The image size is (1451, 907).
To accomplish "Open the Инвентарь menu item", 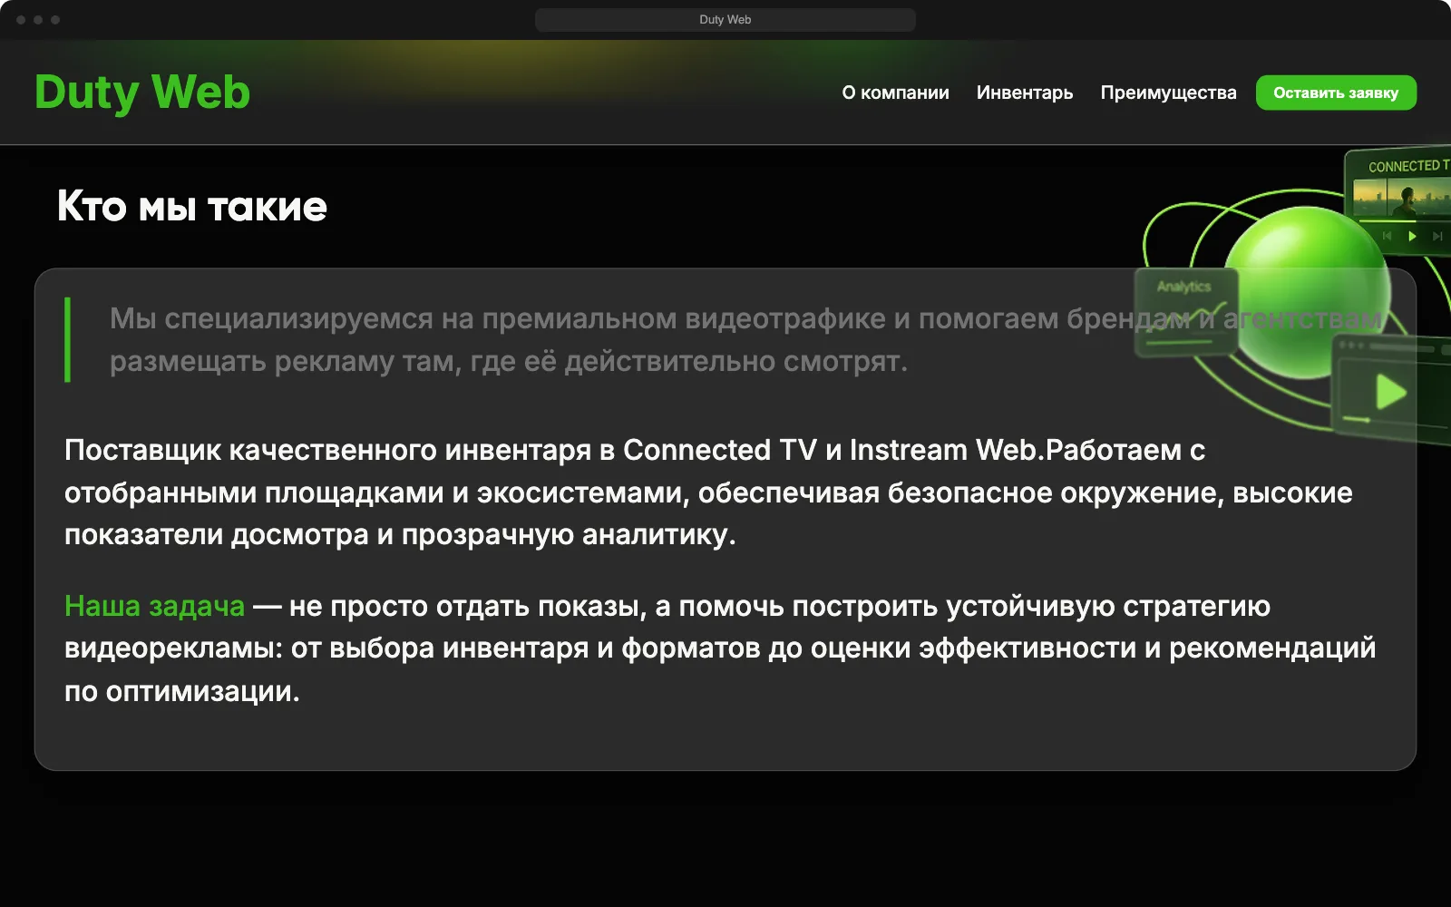I will pos(1025,93).
